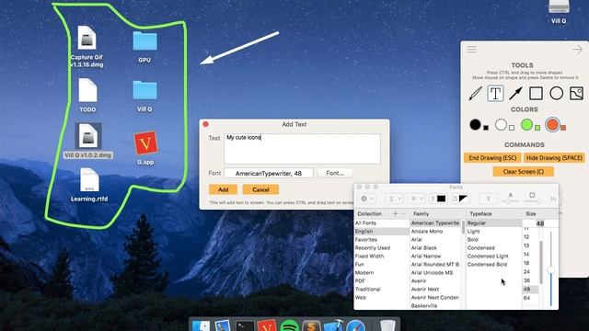This screenshot has width=589, height=331.
Task: Select the G.app icon on desktop
Action: [x=145, y=148]
